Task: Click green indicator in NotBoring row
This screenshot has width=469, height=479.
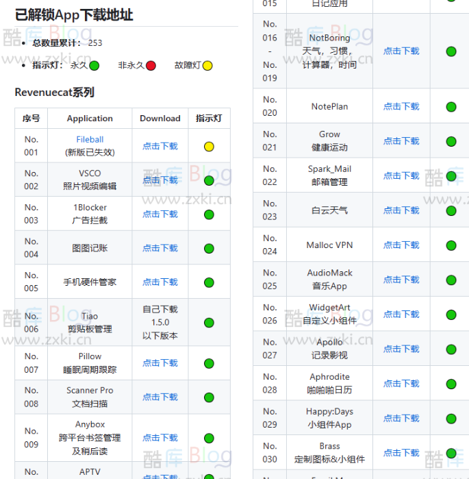Action: click(x=451, y=51)
